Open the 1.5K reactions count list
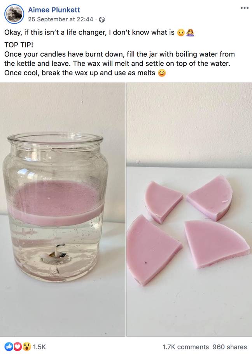 coord(39,347)
